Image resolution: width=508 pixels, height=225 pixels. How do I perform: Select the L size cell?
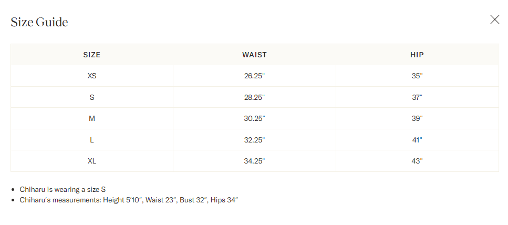(x=92, y=140)
